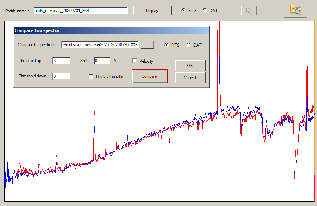
Task: Enable the Velocity checkbox
Action: click(135, 61)
